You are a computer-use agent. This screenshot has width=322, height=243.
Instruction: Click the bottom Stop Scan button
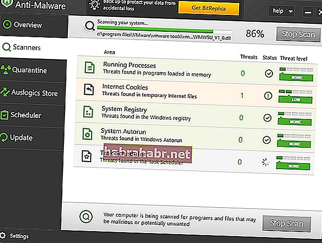pyautogui.click(x=287, y=224)
